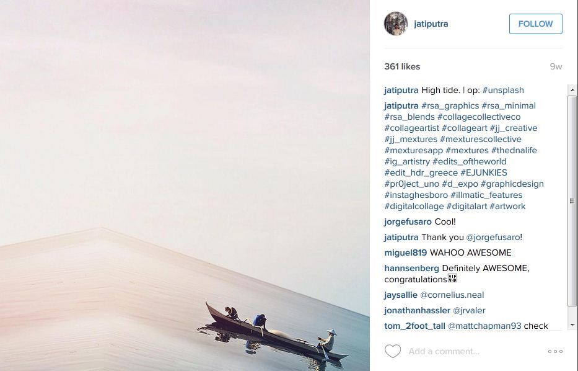Click the comments scrollbar thumb
Screen dimensions: 578x371
click(x=572, y=201)
